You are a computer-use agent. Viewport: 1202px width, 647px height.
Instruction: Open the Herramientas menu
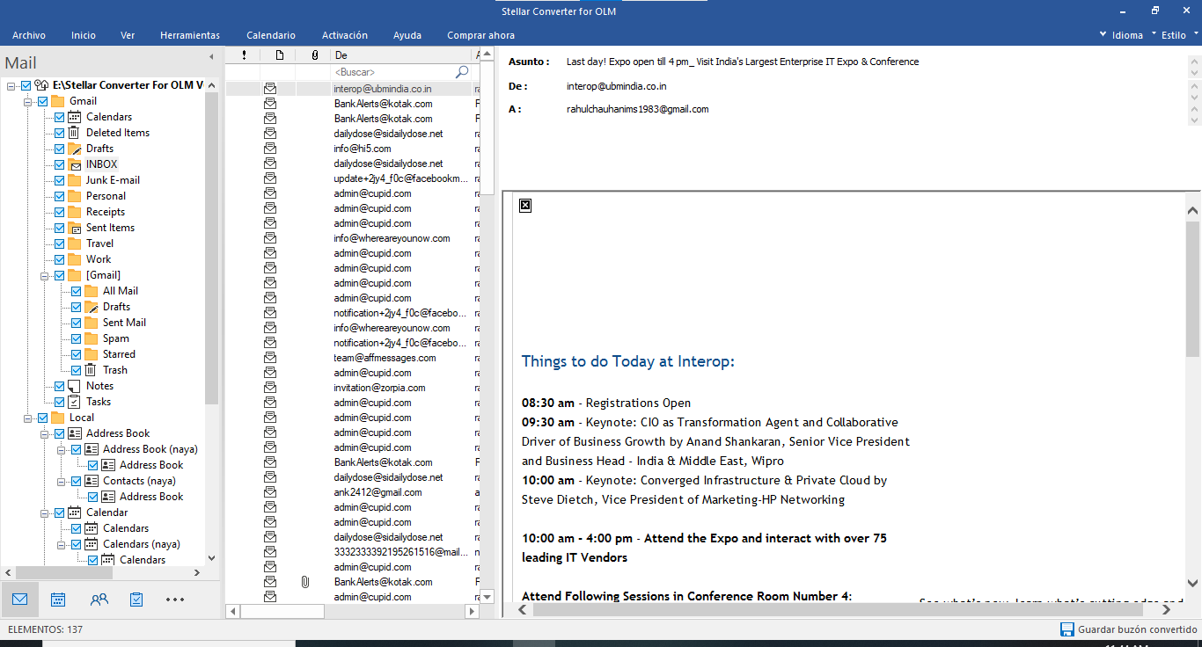pyautogui.click(x=190, y=35)
